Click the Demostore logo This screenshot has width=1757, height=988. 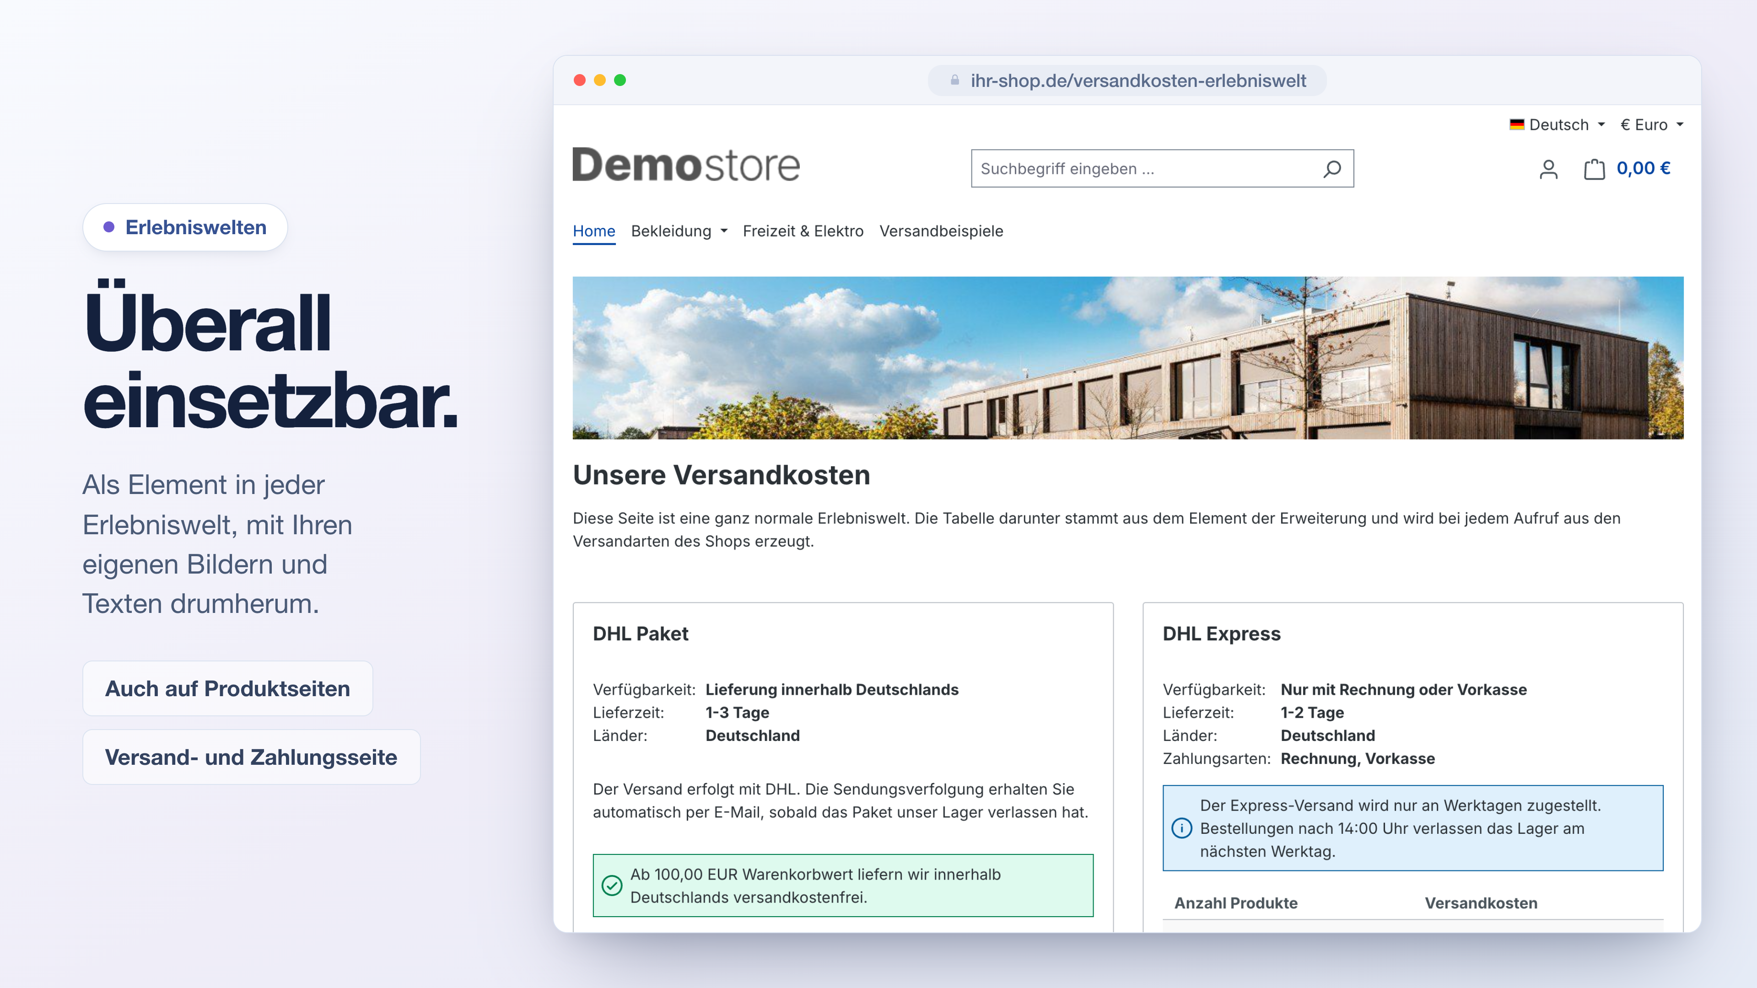(685, 165)
